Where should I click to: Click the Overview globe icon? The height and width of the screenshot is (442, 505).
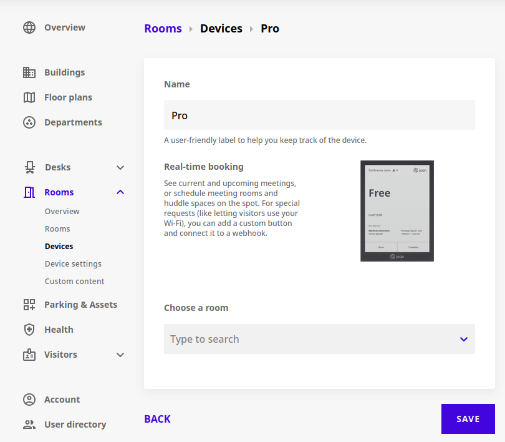(x=29, y=27)
